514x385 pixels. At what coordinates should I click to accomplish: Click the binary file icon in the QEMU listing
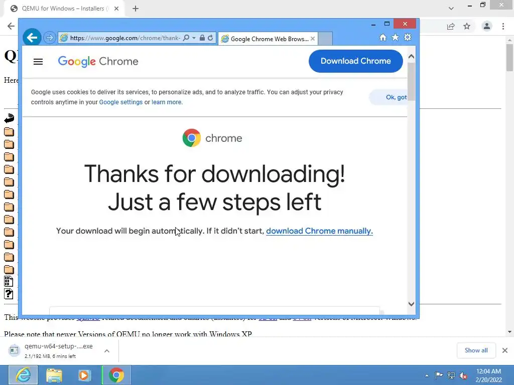click(x=9, y=282)
